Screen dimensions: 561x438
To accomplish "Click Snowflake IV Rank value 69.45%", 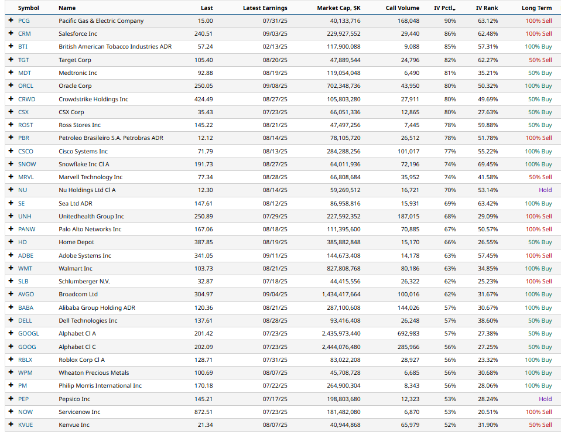I will (488, 164).
